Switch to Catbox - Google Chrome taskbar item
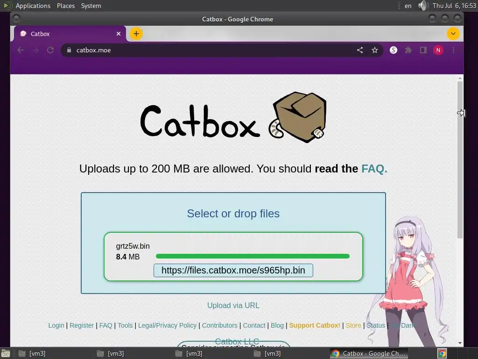The image size is (478, 359). [369, 353]
